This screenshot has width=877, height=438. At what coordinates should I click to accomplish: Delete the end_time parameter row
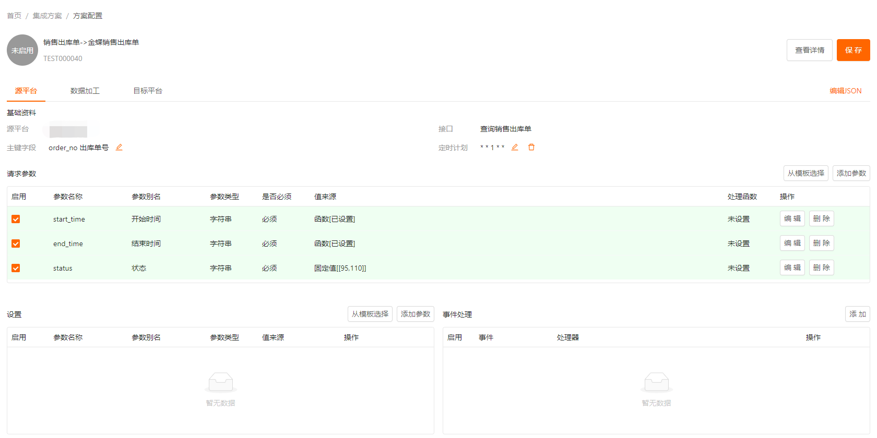pyautogui.click(x=821, y=243)
